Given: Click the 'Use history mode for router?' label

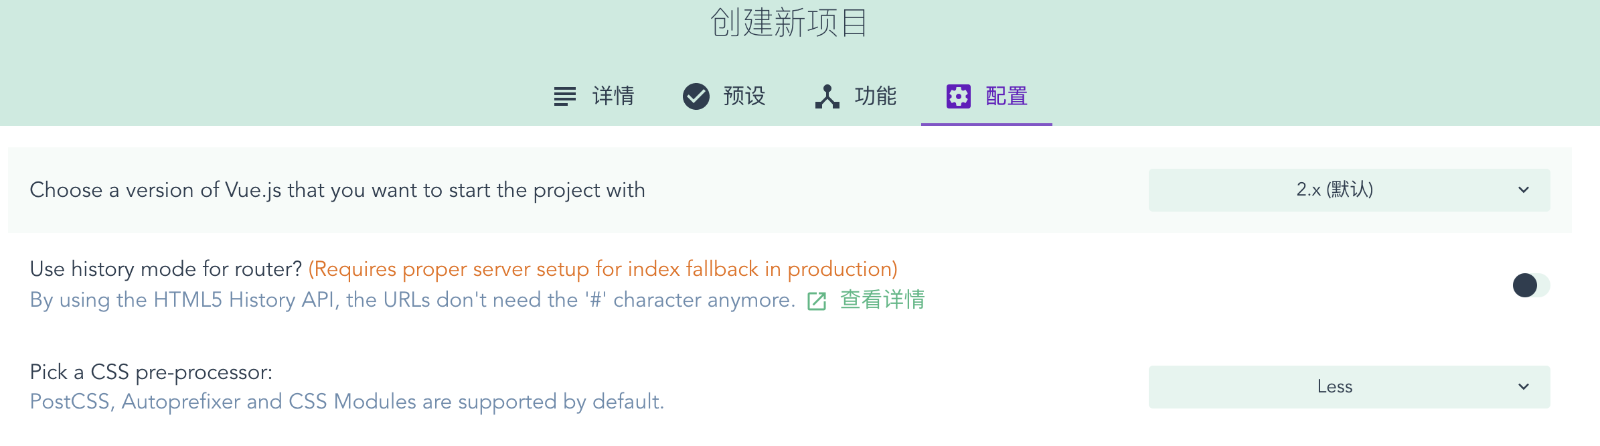Looking at the screenshot, I should click(166, 269).
